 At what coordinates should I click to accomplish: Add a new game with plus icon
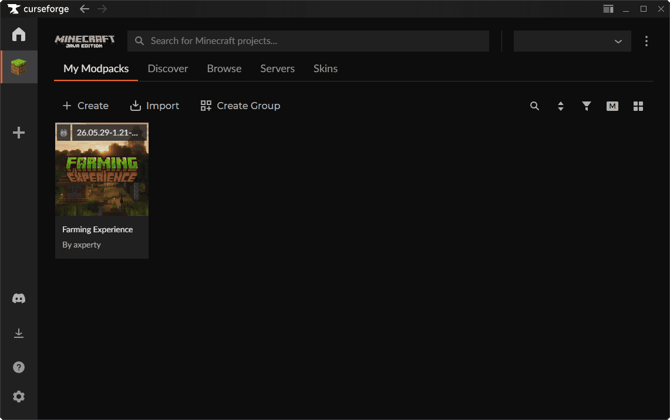(x=19, y=133)
